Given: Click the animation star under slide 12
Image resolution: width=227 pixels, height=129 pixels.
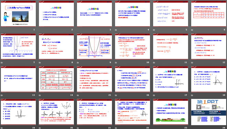Looking at the screenshot, I should pyautogui.click(x=192, y=63).
